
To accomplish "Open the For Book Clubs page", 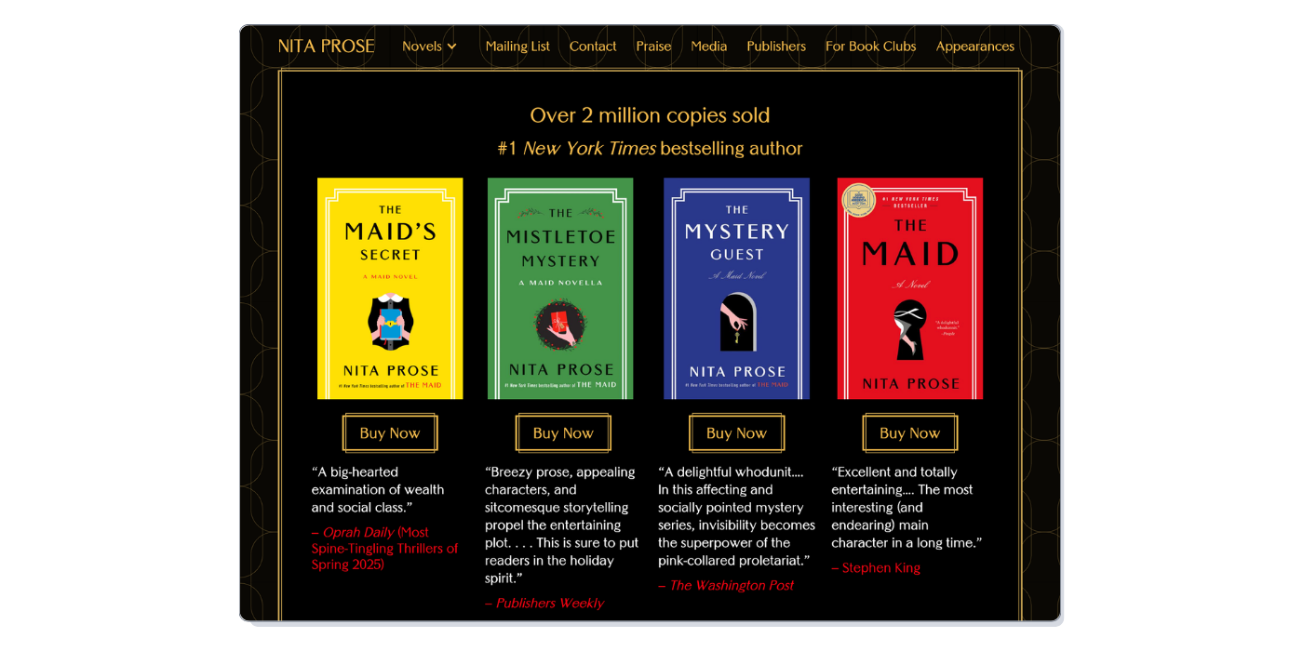I will click(x=870, y=46).
